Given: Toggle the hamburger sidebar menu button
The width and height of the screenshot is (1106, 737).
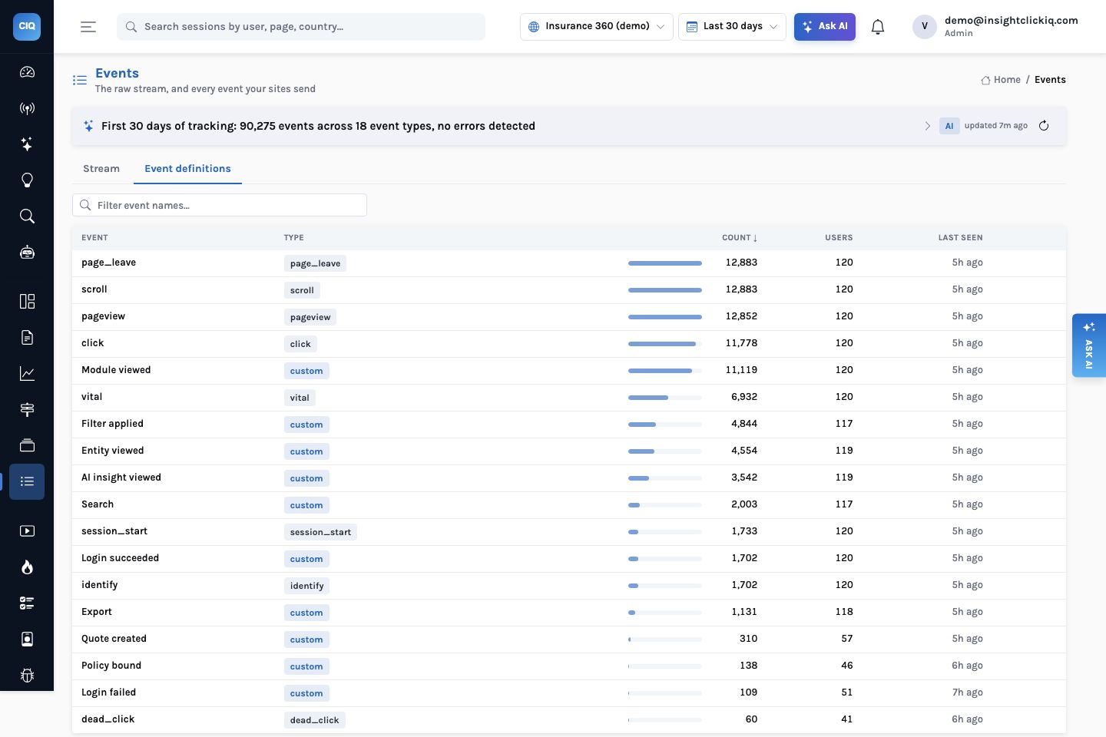Looking at the screenshot, I should pos(88,27).
